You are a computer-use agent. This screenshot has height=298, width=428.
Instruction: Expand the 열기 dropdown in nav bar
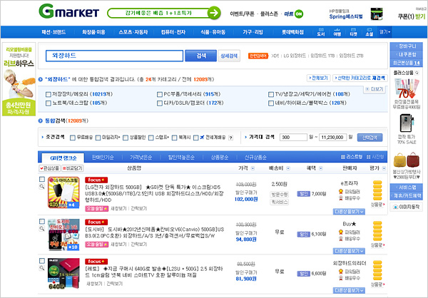coord(384,32)
